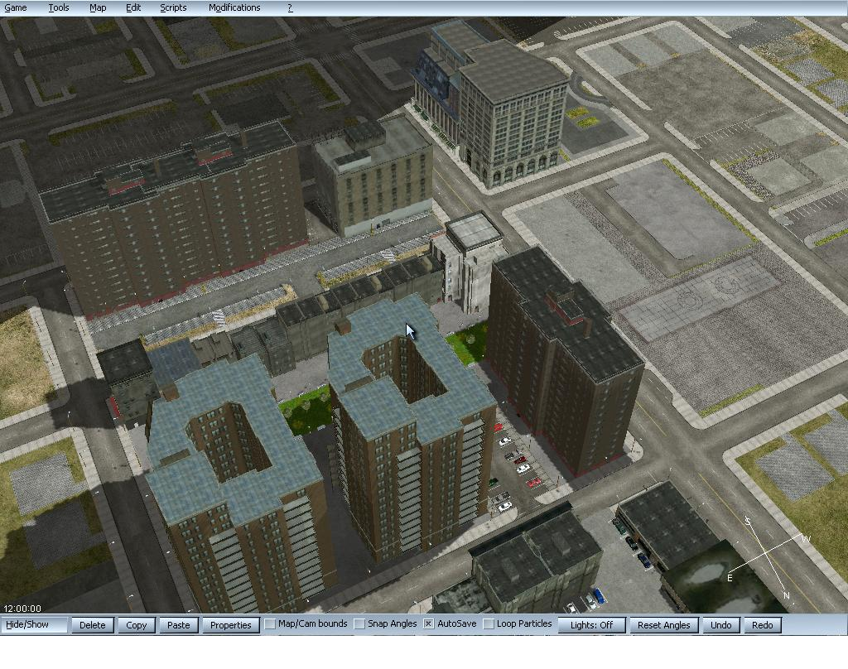Image resolution: width=848 pixels, height=669 pixels.
Task: Disable the AutoSave checkbox
Action: click(429, 624)
